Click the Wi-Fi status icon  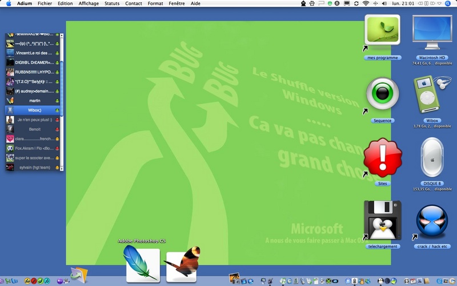[366, 3]
